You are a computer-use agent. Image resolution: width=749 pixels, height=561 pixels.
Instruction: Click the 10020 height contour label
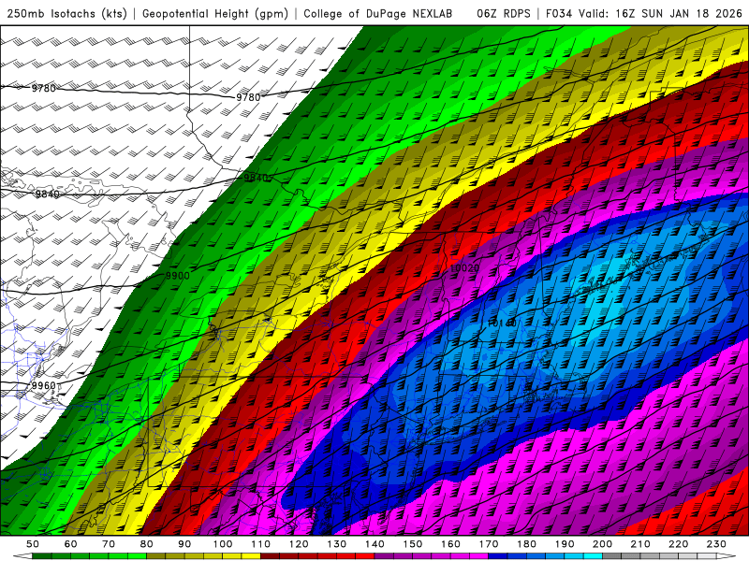[464, 268]
